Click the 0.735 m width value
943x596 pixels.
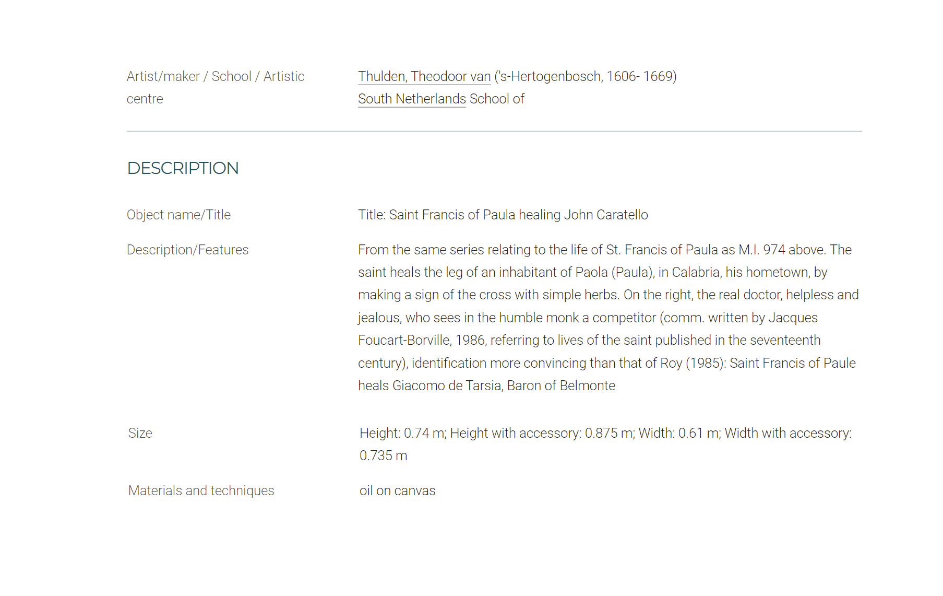[x=383, y=455]
